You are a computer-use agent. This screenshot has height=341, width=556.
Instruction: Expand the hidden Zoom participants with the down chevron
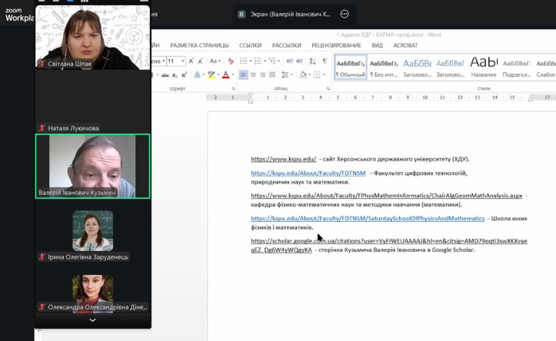pos(92,320)
